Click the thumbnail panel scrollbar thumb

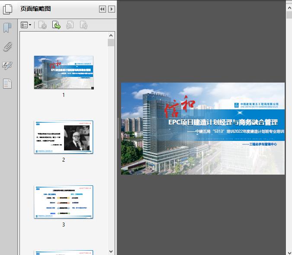coord(111,43)
